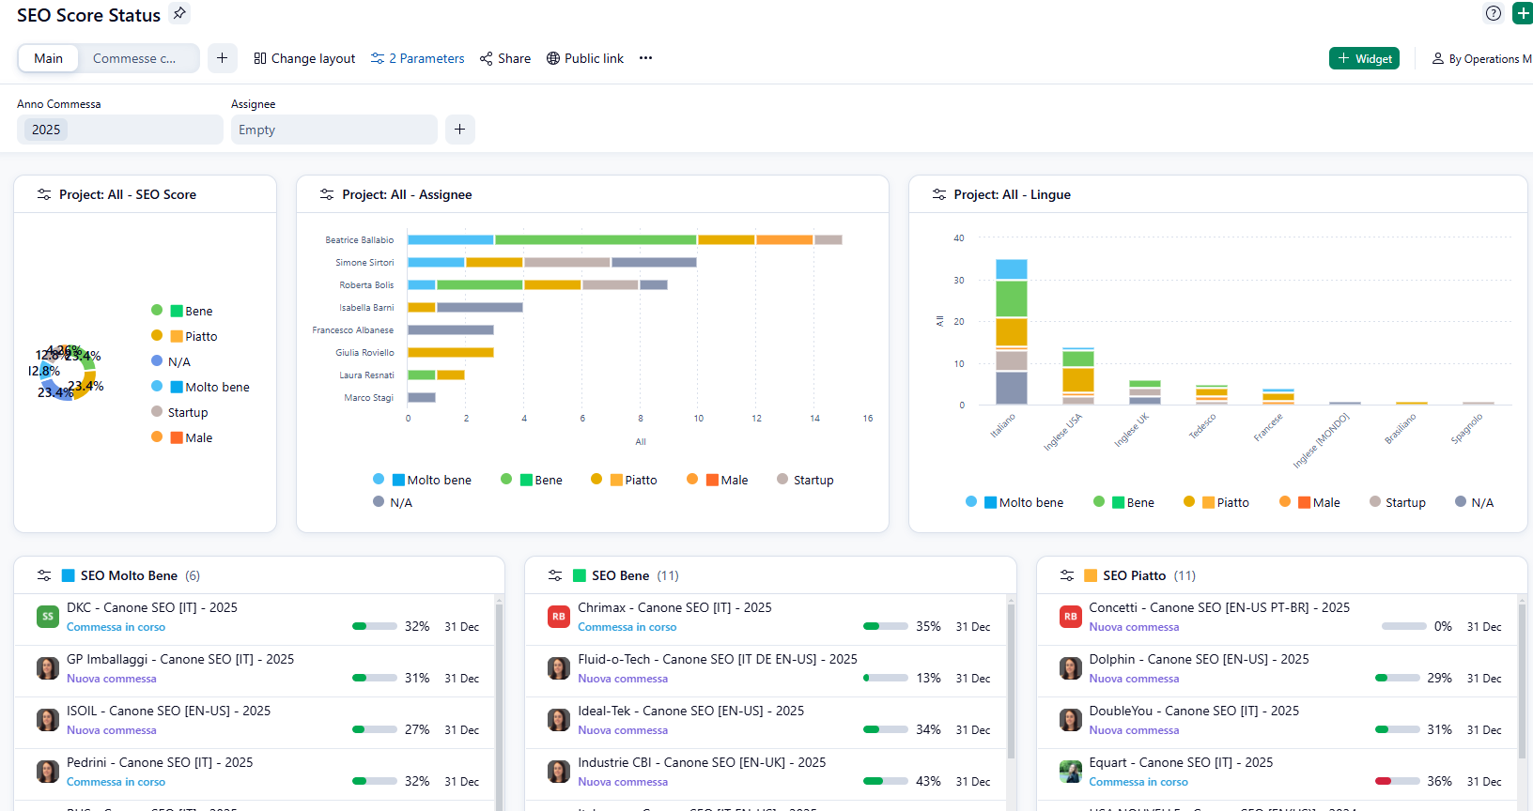
Task: Click assignee avatar on Industrie CBI row
Action: pos(559,772)
